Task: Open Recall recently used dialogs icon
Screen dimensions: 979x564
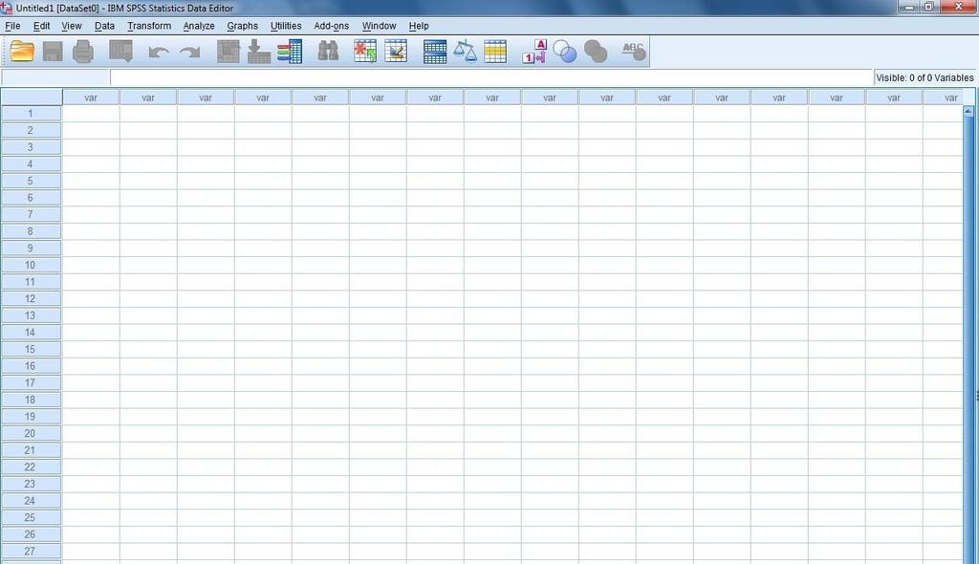Action: tap(120, 52)
